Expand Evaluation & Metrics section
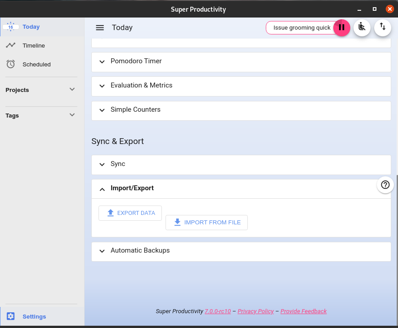Image resolution: width=398 pixels, height=328 pixels. point(241,86)
